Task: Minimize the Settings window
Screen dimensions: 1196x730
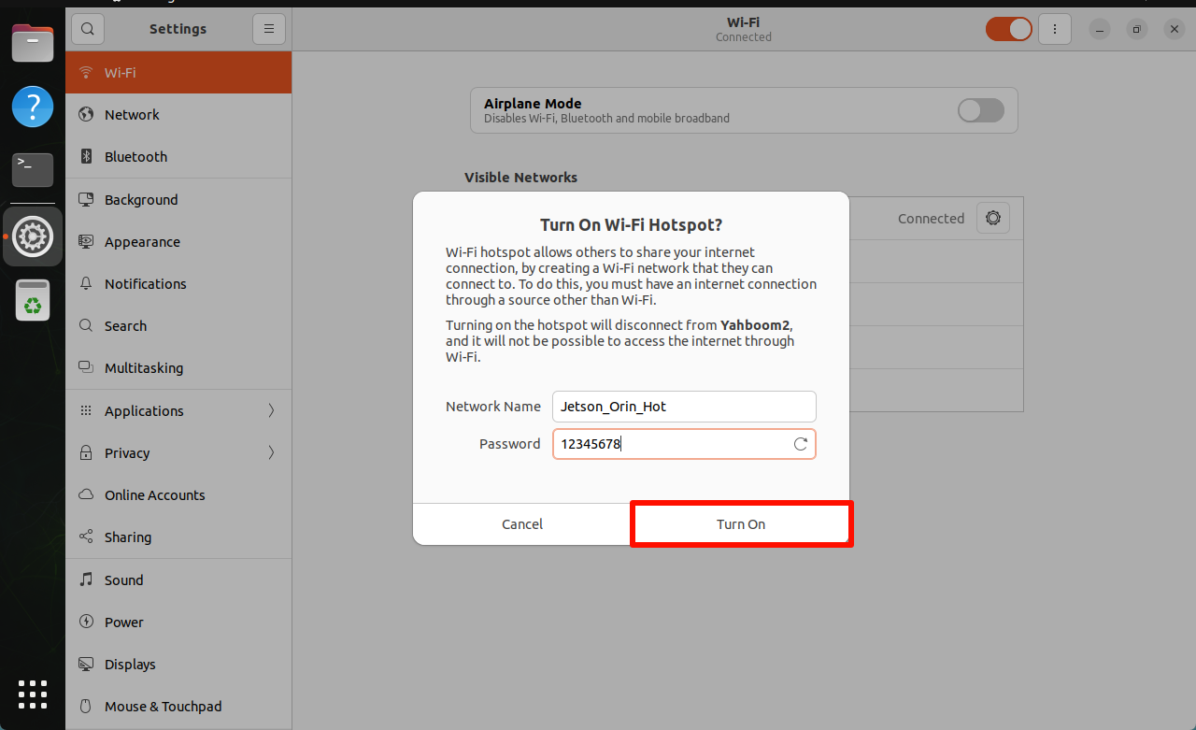Action: 1100,29
